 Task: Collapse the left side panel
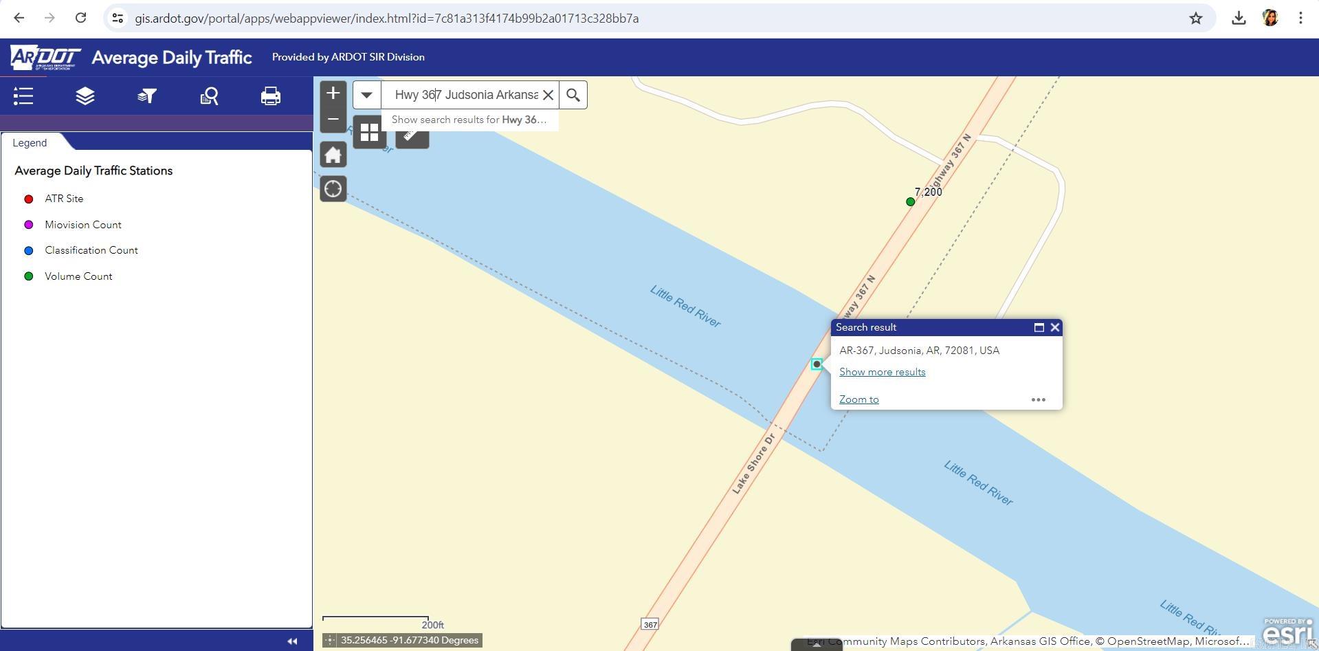coord(292,641)
